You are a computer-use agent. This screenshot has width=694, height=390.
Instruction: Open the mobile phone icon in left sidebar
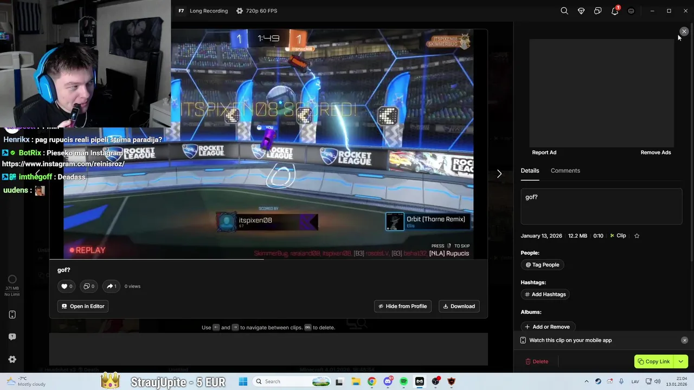pos(12,315)
